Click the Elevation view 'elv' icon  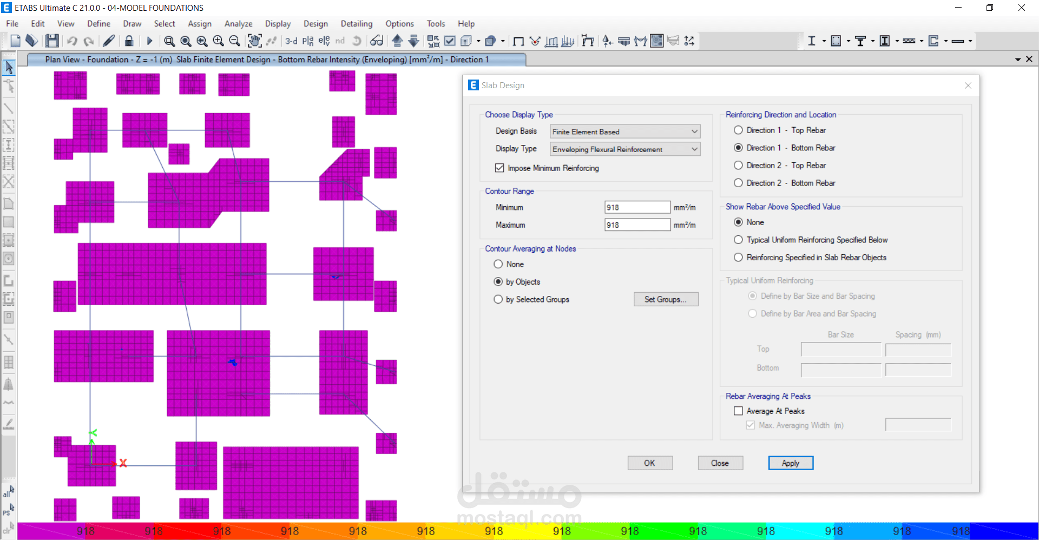point(324,41)
